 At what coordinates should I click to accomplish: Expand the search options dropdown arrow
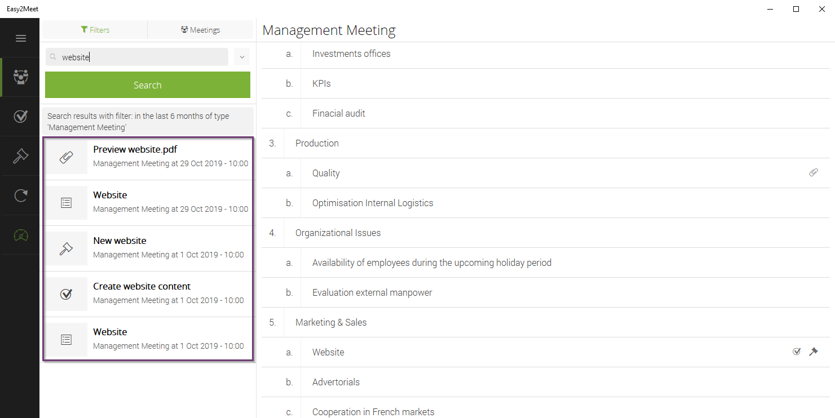click(242, 57)
